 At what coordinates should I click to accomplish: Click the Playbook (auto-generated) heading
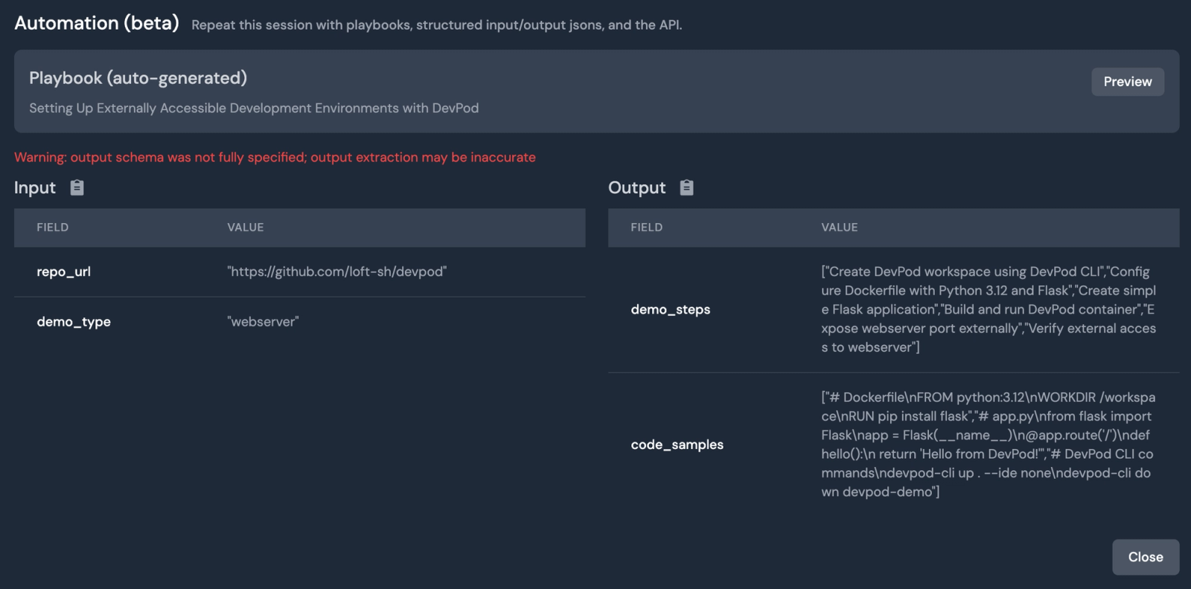click(138, 78)
